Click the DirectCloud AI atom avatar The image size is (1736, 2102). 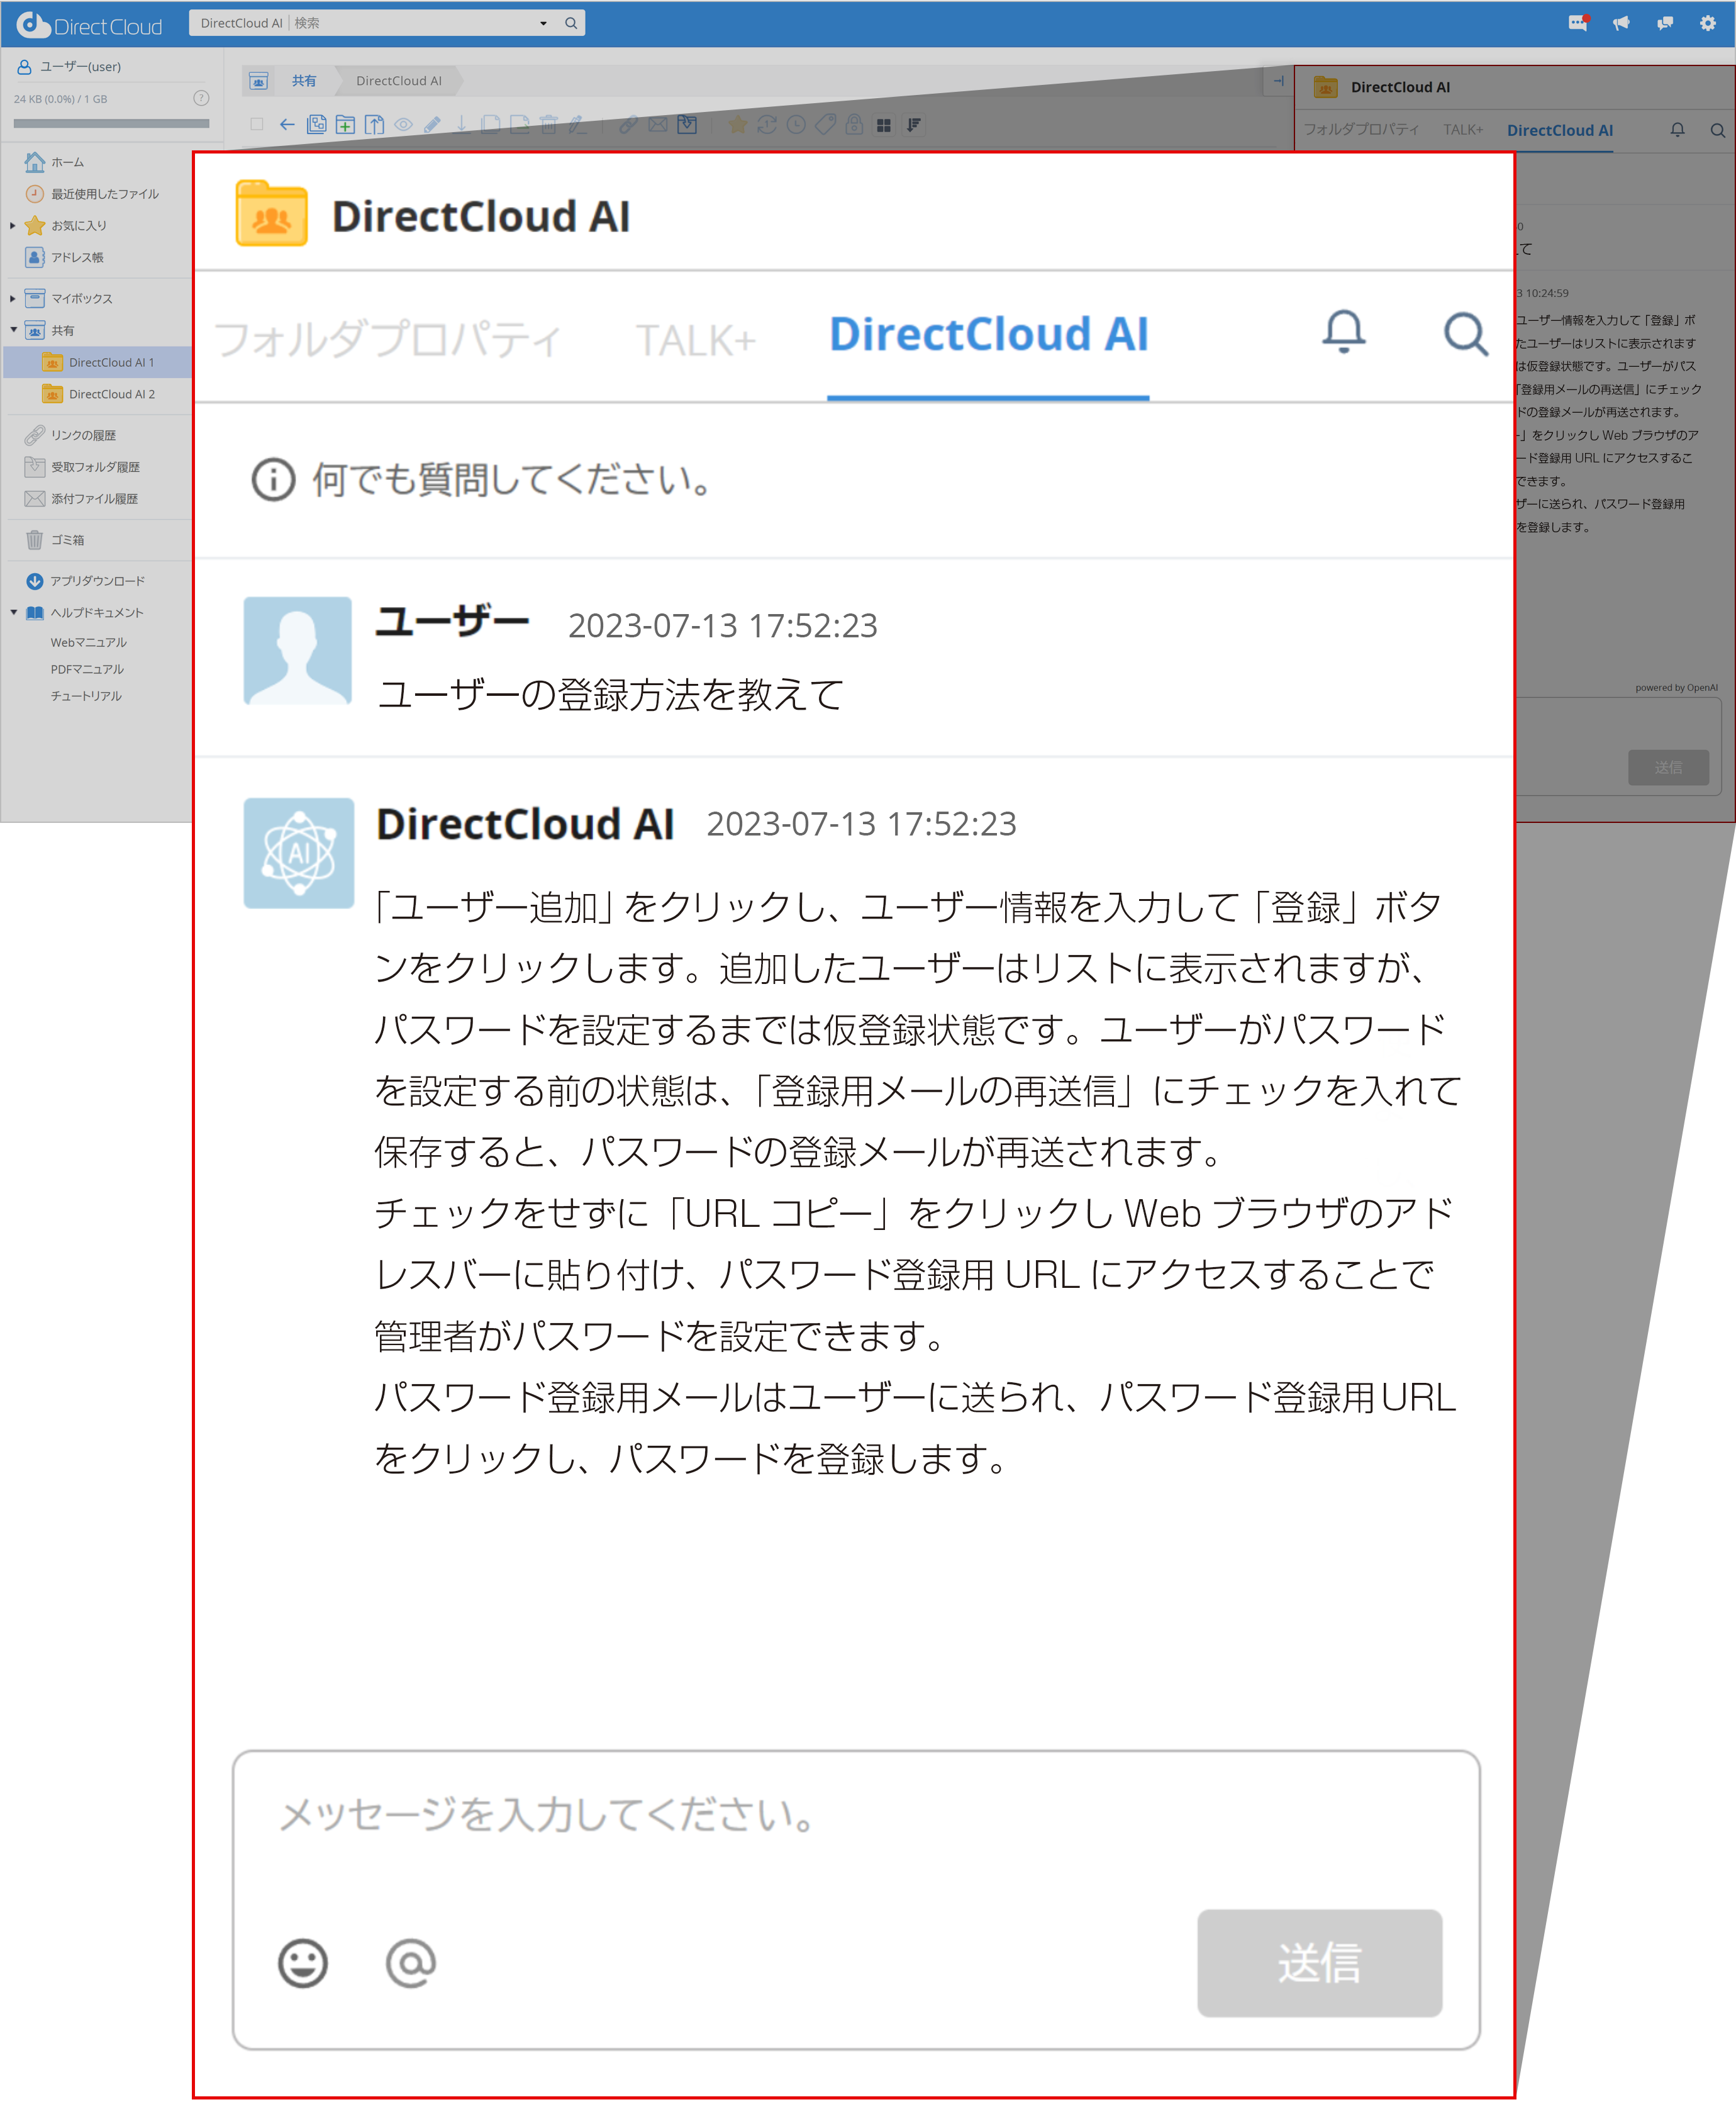tap(298, 853)
